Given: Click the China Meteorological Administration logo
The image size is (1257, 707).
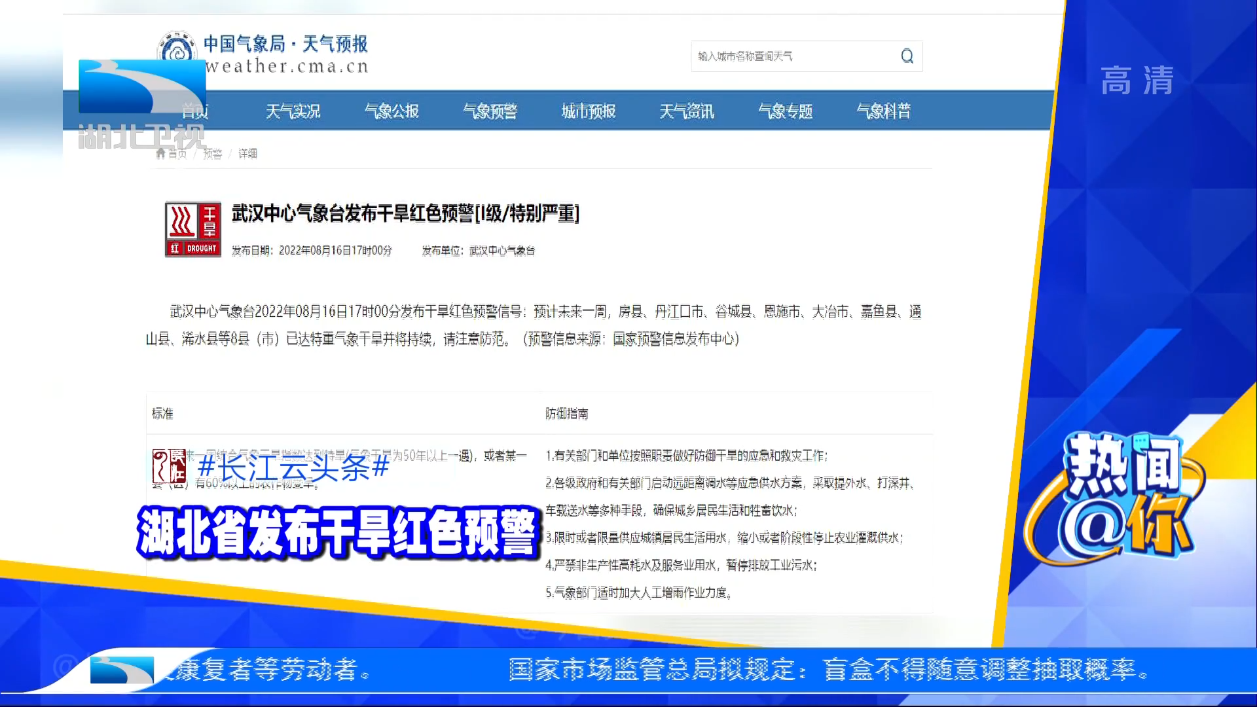Looking at the screenshot, I should coord(176,47).
